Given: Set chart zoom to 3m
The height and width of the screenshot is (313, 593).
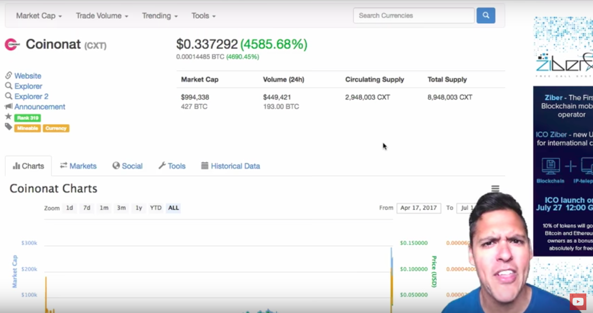Looking at the screenshot, I should pyautogui.click(x=121, y=208).
